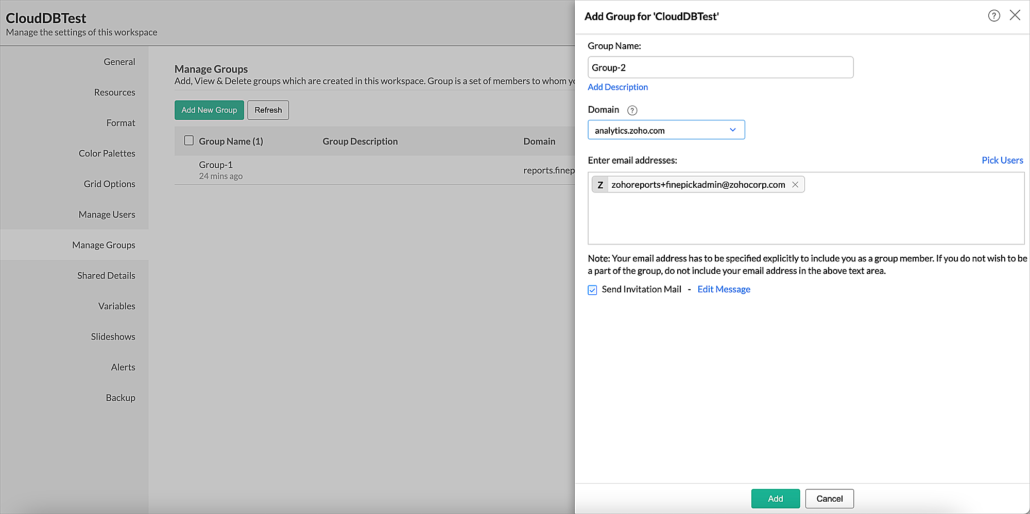1030x514 pixels.
Task: Click Edit Message link
Action: pos(724,289)
